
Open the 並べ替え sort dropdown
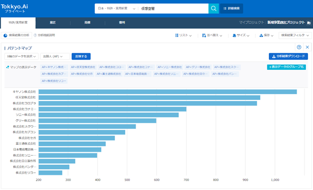tap(212, 35)
